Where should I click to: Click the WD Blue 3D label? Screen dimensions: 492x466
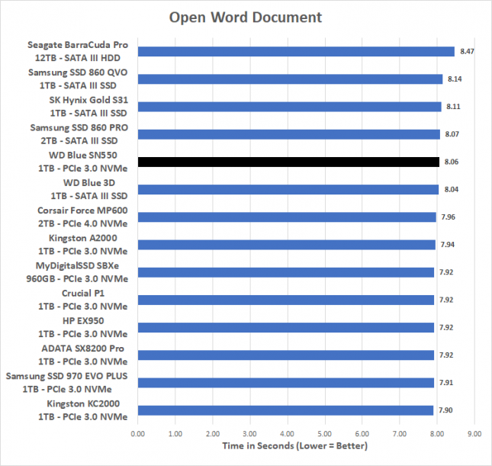pyautogui.click(x=89, y=190)
